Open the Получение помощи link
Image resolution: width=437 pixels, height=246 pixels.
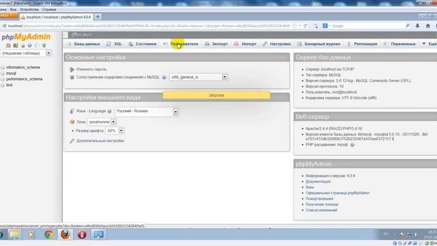click(322, 204)
